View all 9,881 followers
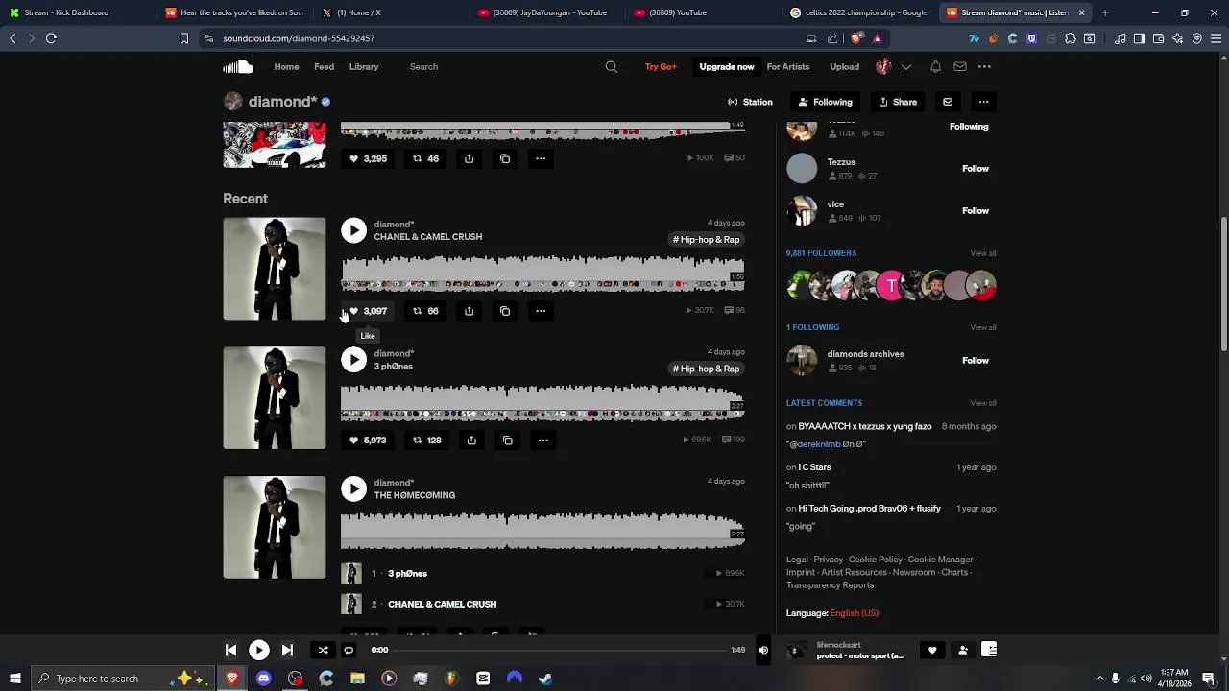Screen dimensions: 1229x691 [x=983, y=253]
